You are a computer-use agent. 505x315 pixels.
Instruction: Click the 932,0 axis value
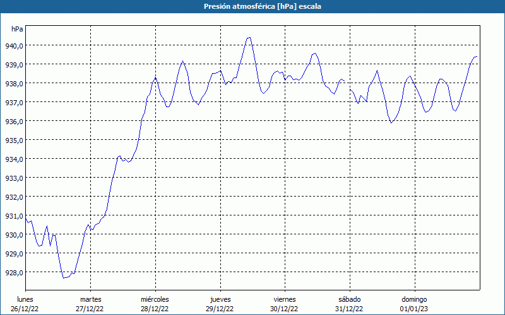pyautogui.click(x=14, y=197)
